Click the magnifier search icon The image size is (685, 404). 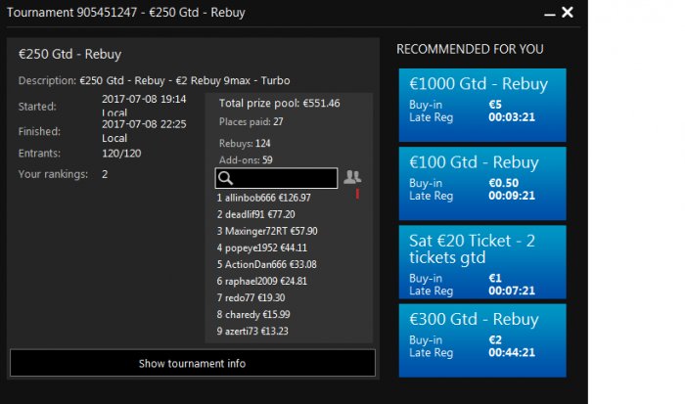click(x=225, y=178)
